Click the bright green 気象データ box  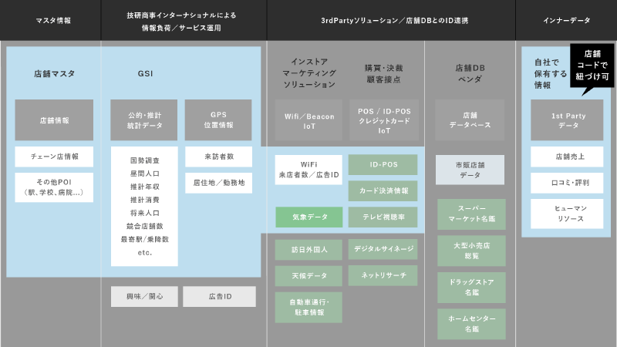[x=308, y=217]
